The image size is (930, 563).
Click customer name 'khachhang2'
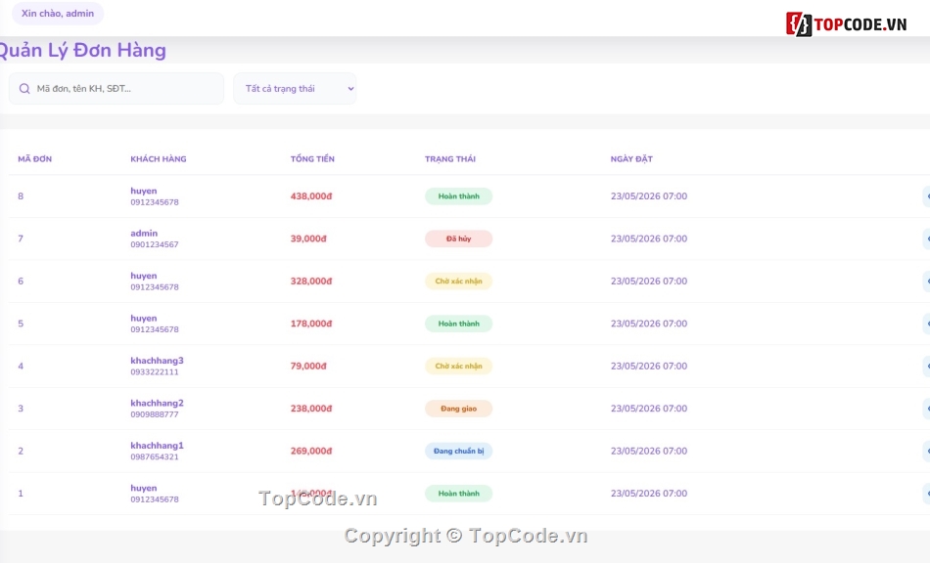158,403
